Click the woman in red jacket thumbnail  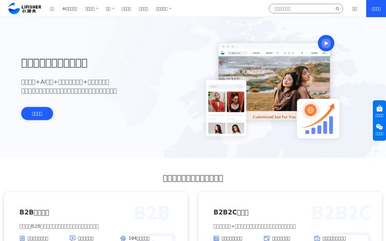(217, 102)
